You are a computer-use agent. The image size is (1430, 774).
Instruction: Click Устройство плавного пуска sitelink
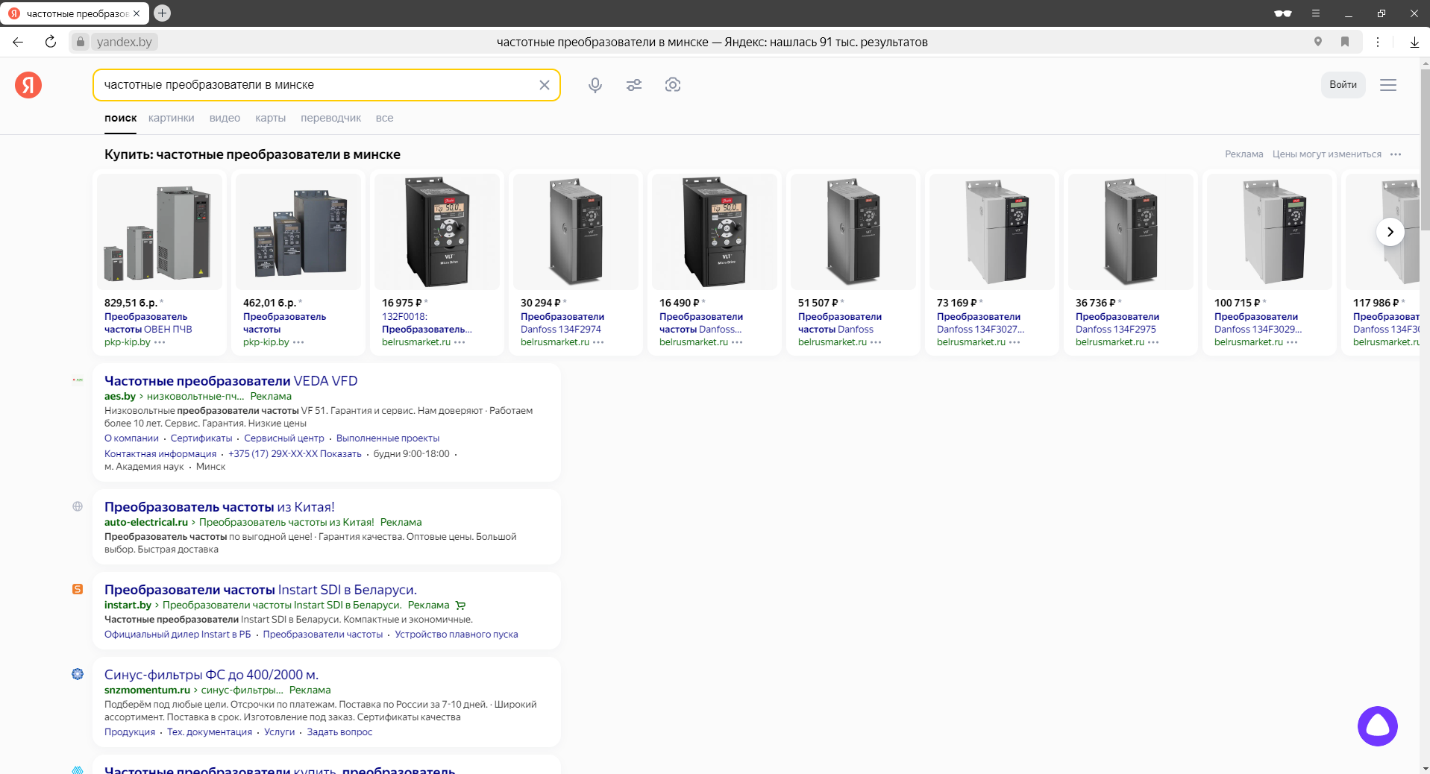click(x=457, y=635)
